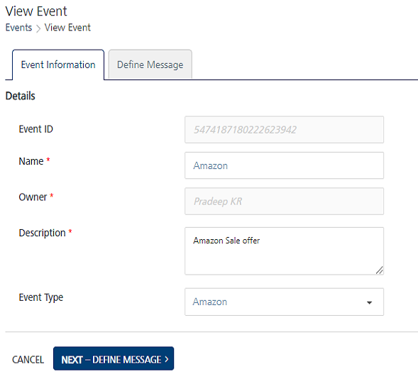Viewport: 418px width, 391px height.
Task: Click the Event Type label
Action: (x=41, y=297)
